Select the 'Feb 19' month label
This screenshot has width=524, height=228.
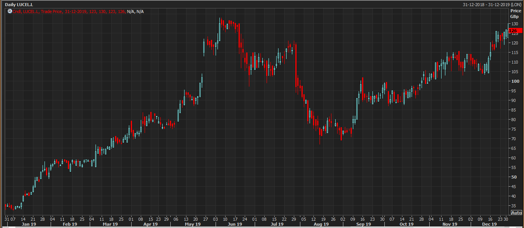(x=70, y=224)
